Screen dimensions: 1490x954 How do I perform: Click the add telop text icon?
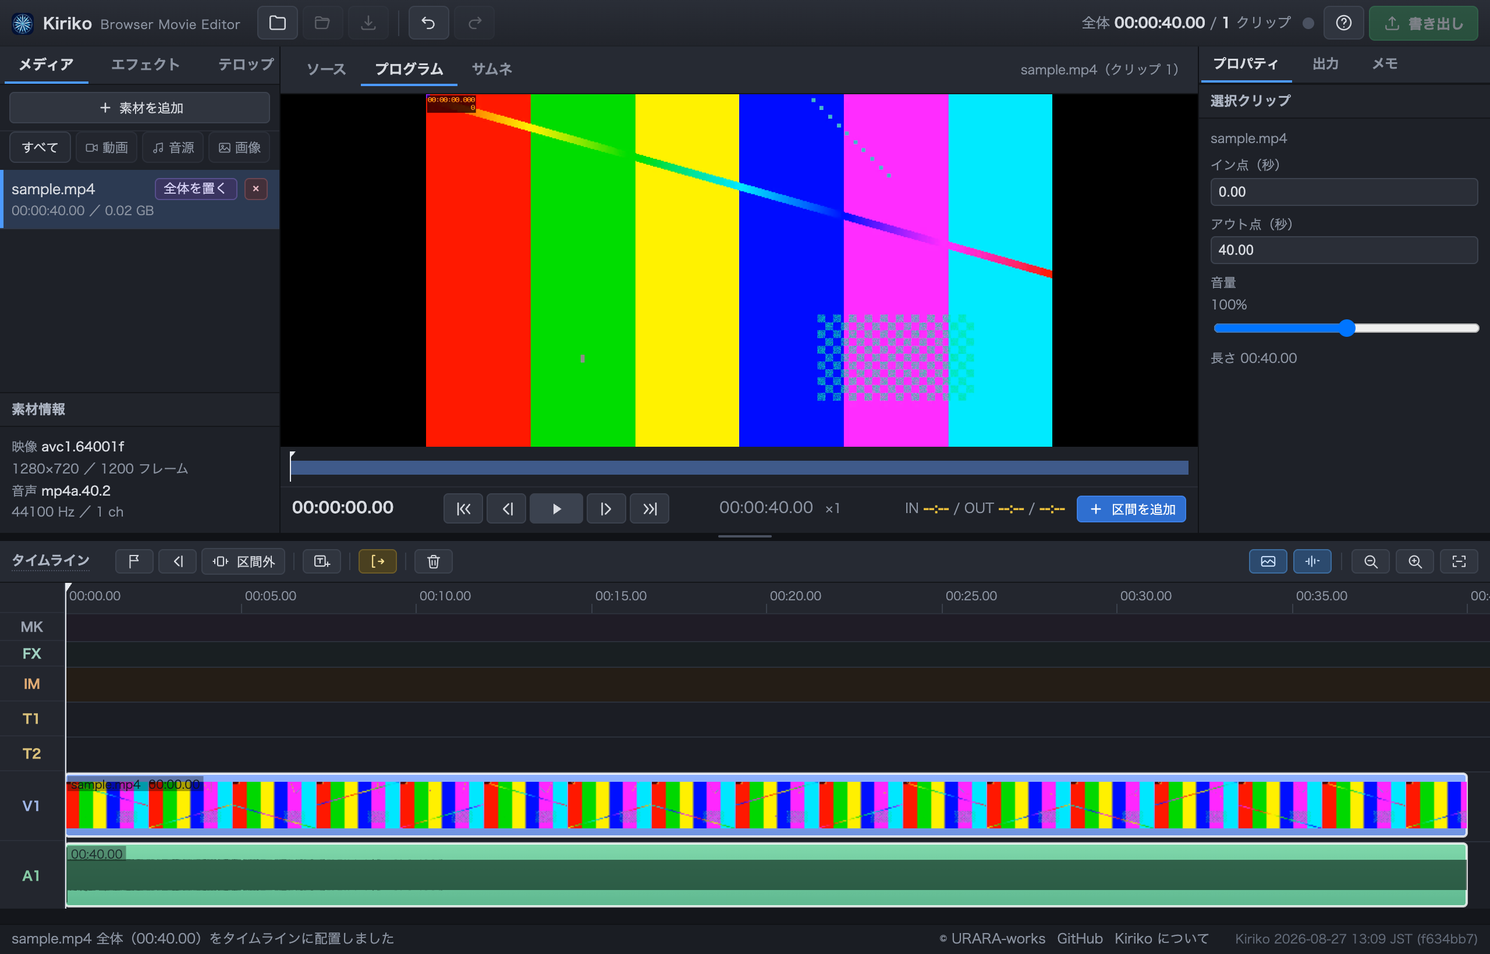coord(322,561)
